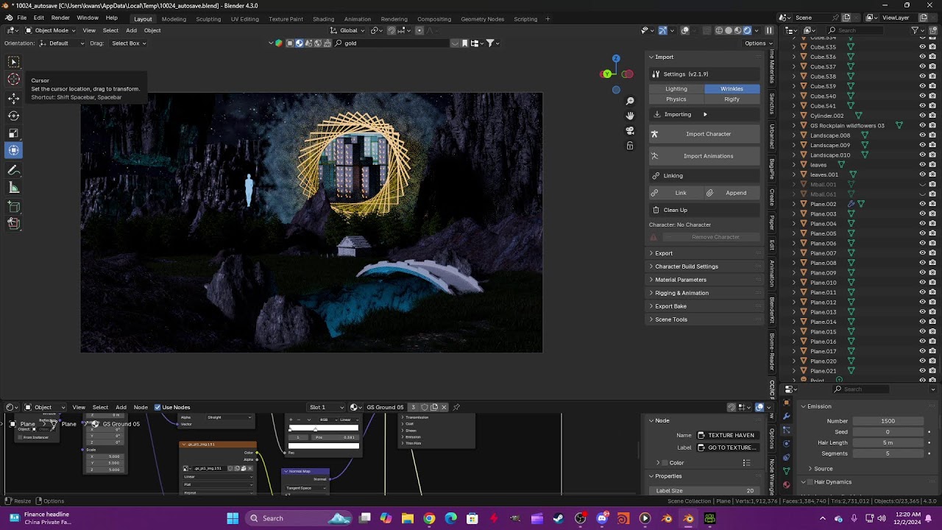Open the Render menu
Image resolution: width=942 pixels, height=530 pixels.
coord(60,18)
